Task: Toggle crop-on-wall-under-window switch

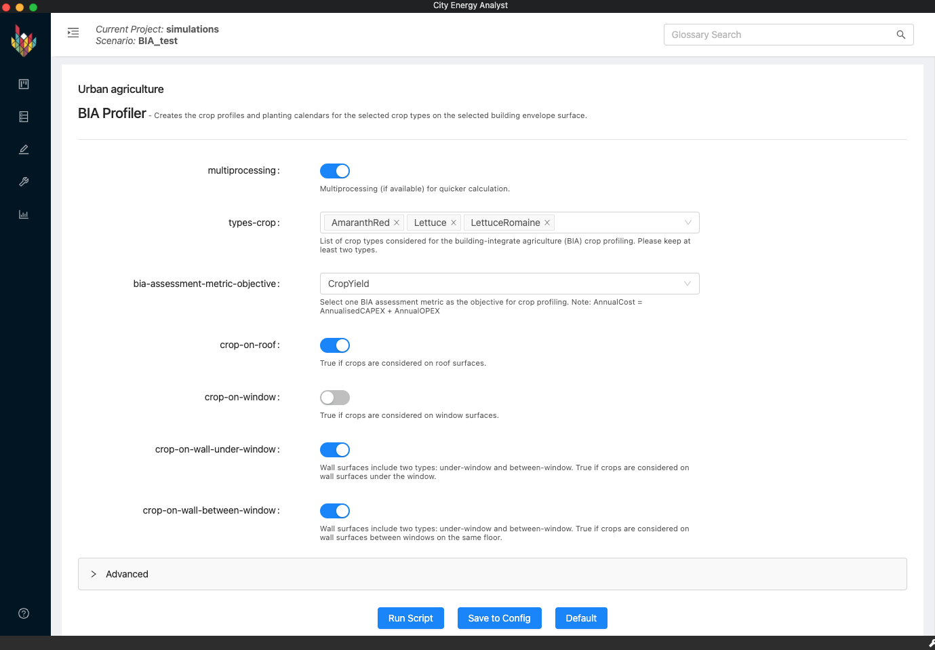Action: [335, 450]
